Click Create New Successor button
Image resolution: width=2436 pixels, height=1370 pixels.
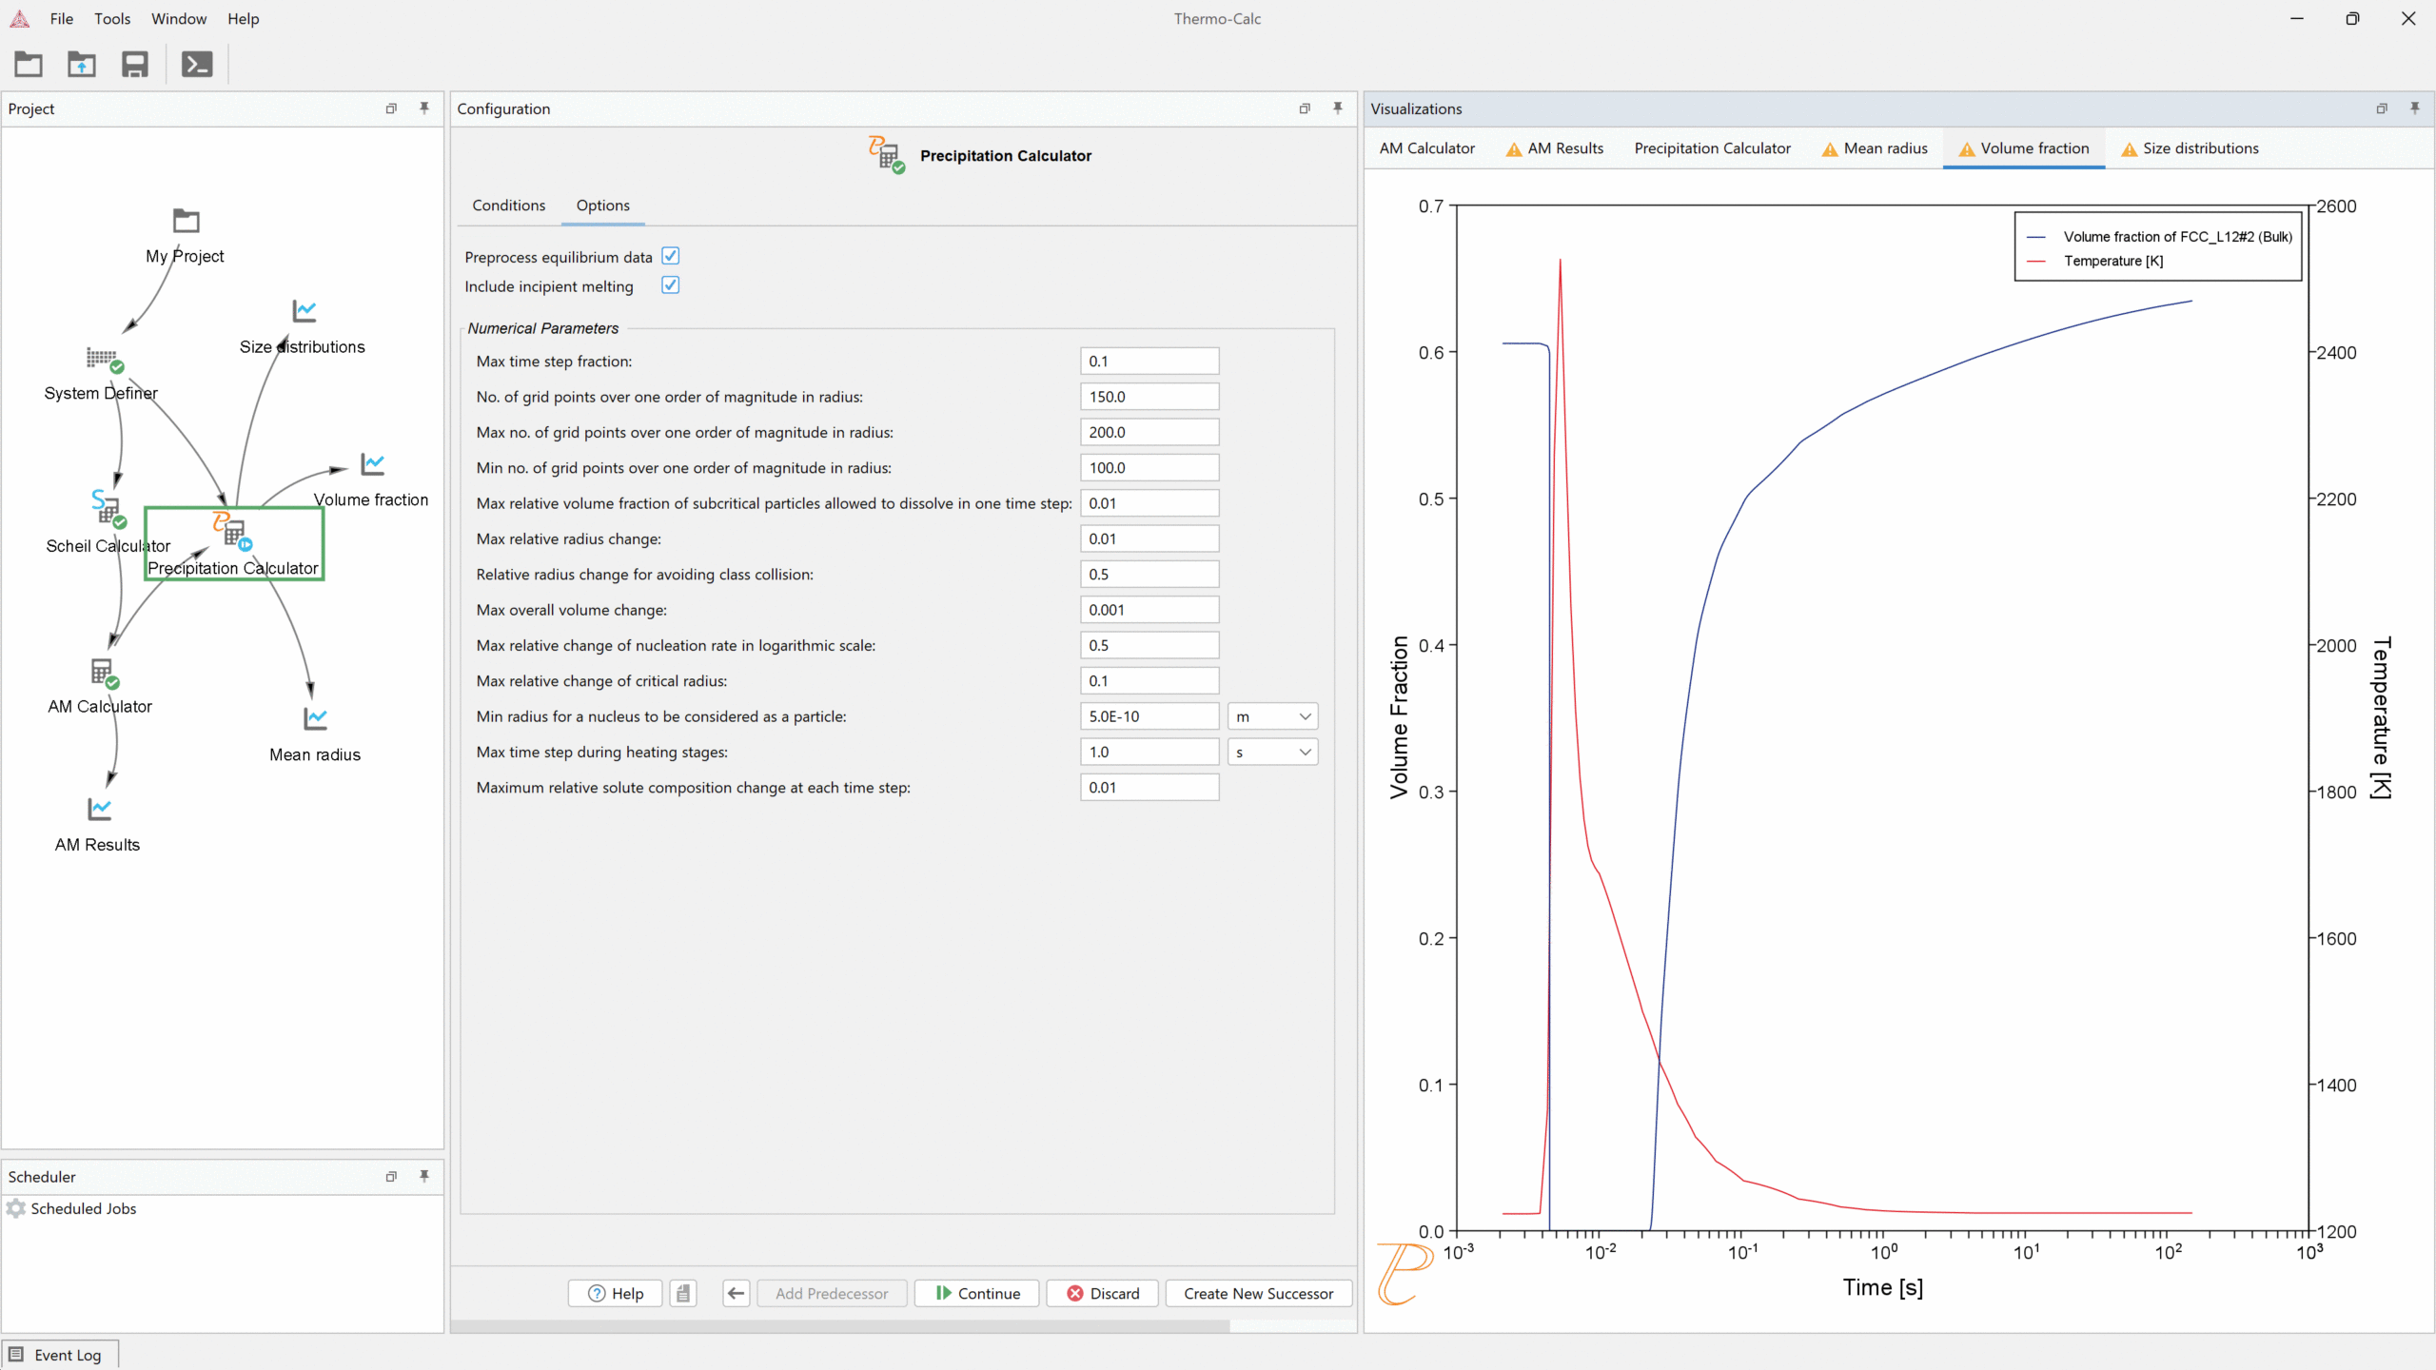(1258, 1293)
